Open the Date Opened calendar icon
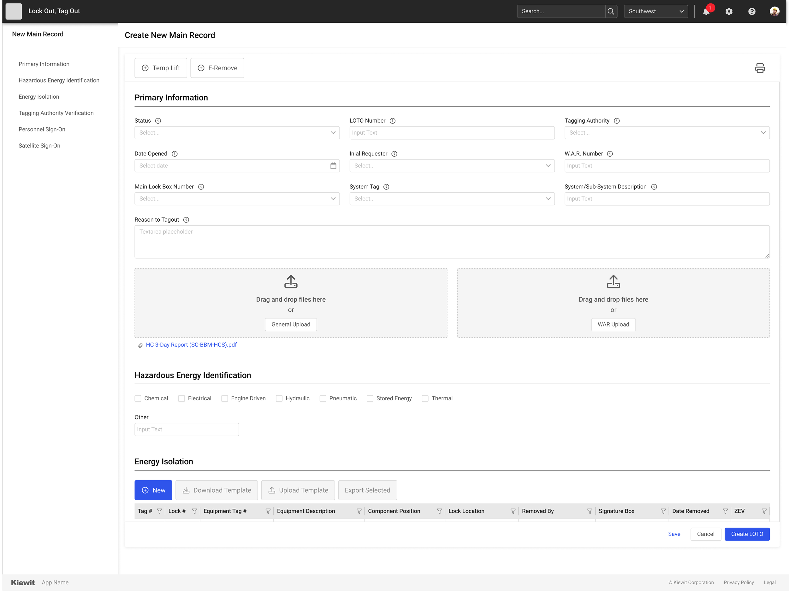Image resolution: width=789 pixels, height=591 pixels. 333,166
